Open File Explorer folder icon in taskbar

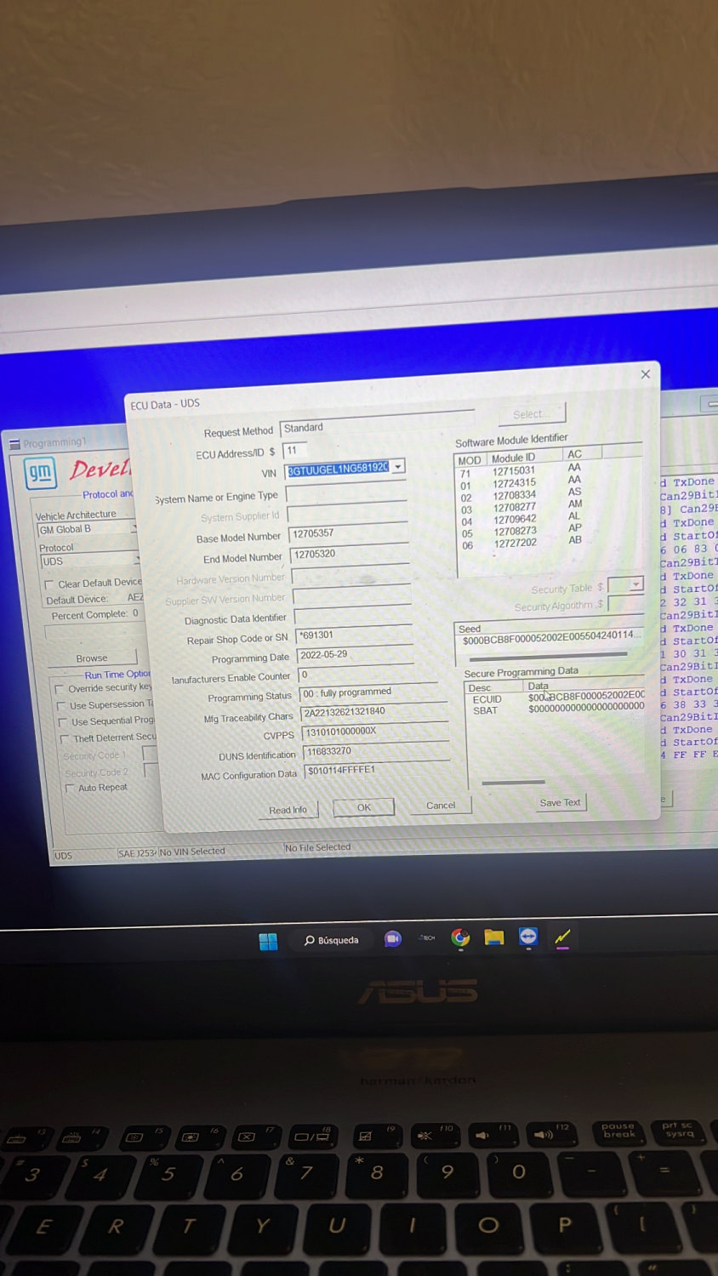(493, 937)
